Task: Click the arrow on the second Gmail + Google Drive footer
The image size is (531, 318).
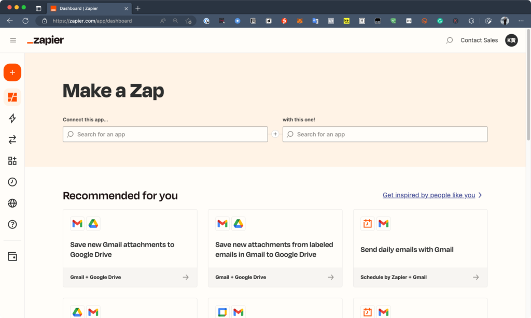Action: point(331,277)
